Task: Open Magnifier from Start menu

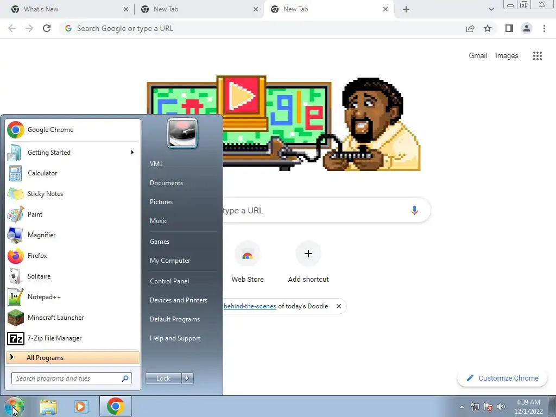Action: [73, 235]
